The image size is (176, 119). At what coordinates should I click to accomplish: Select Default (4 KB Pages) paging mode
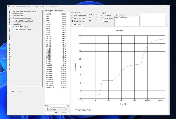(x=14, y=26)
